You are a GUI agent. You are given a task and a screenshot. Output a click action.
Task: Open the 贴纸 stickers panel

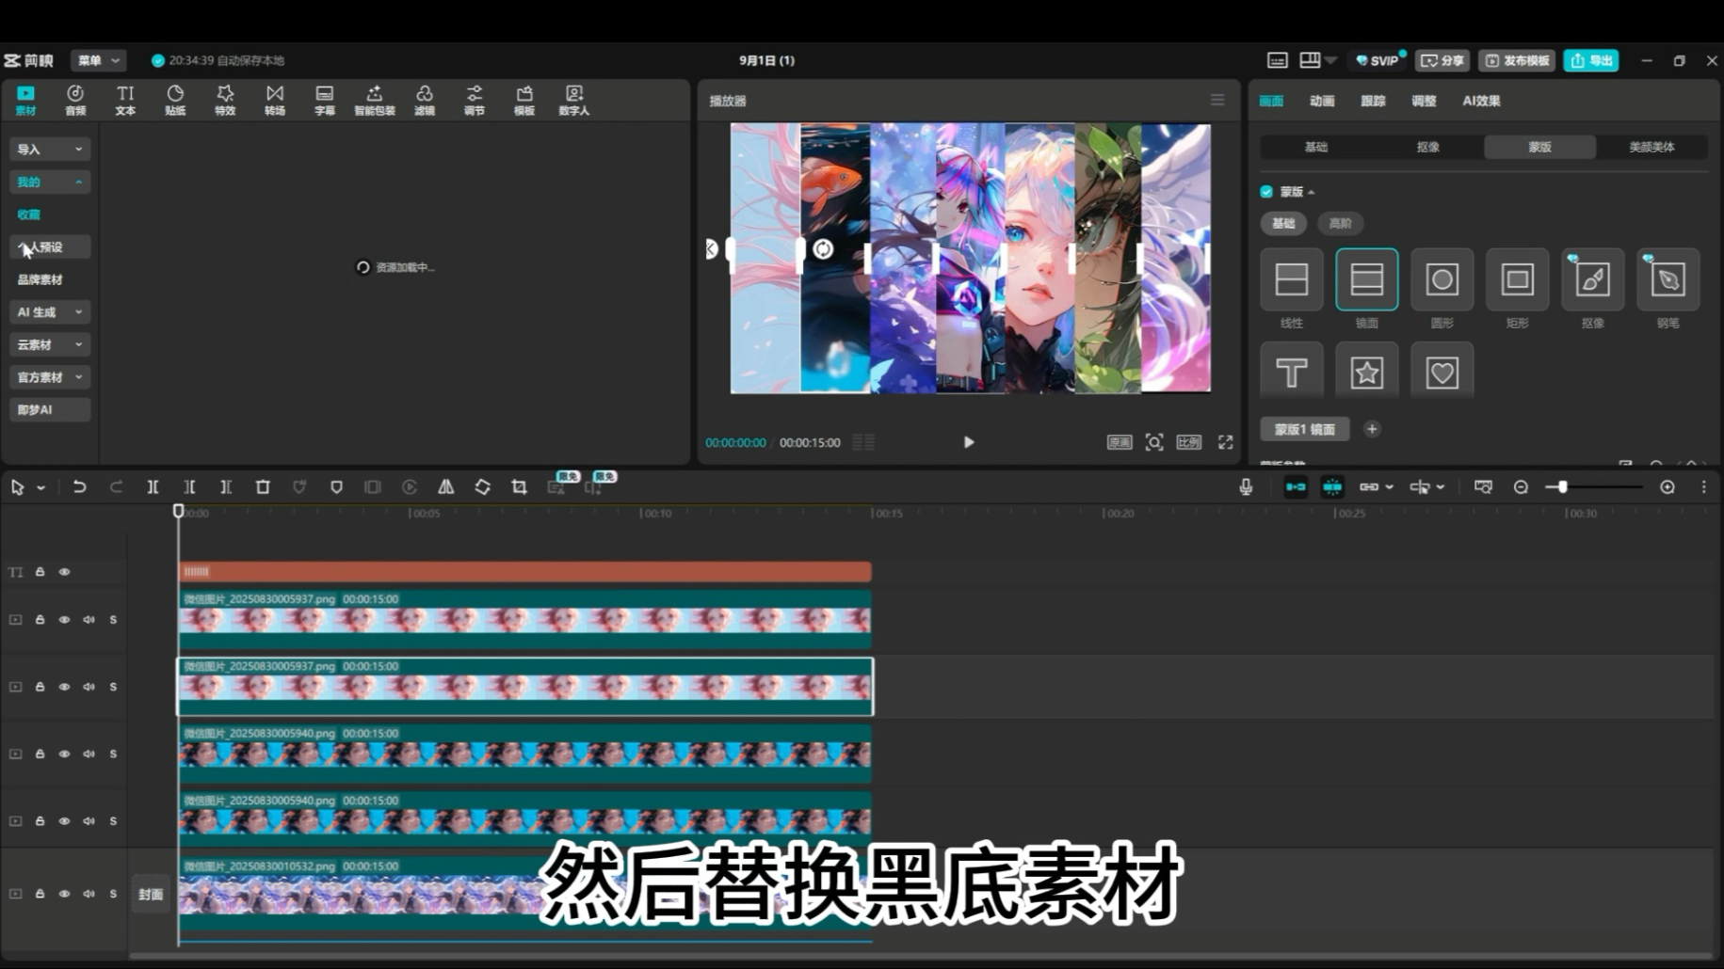[x=175, y=100]
